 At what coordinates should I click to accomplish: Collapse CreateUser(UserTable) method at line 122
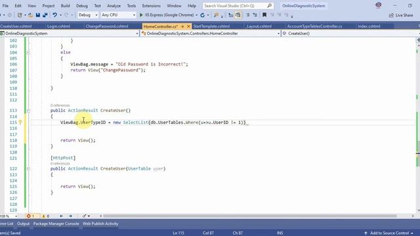28,169
